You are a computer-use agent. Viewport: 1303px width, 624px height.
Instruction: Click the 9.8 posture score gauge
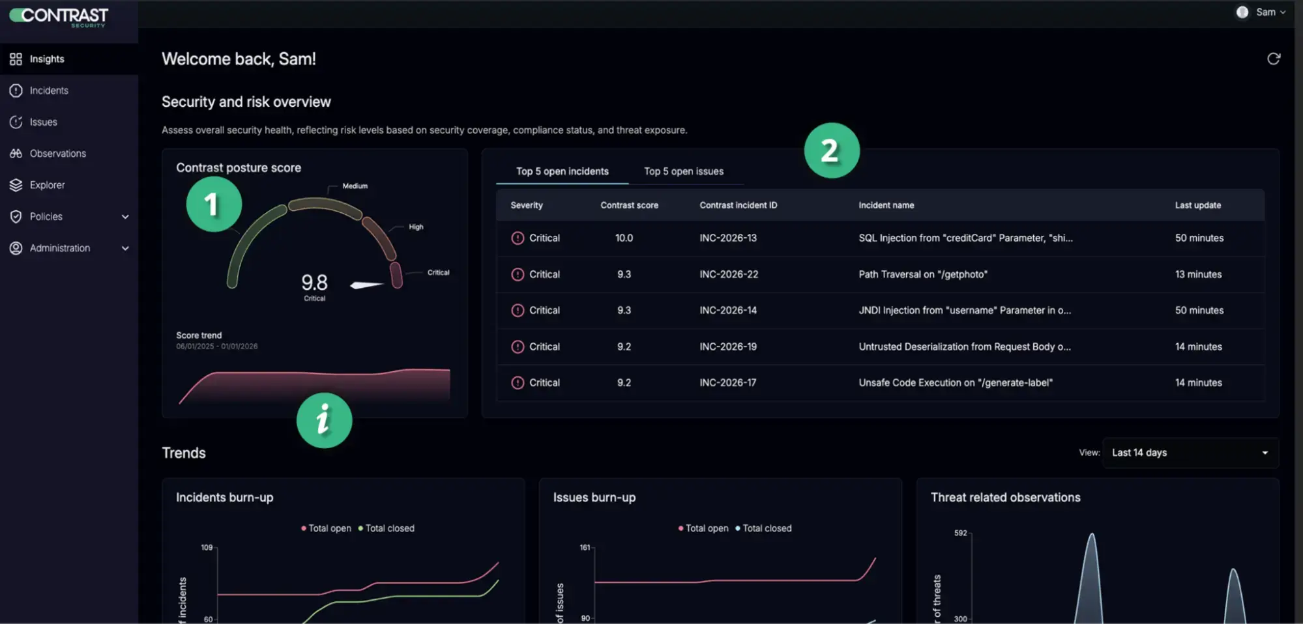[314, 283]
